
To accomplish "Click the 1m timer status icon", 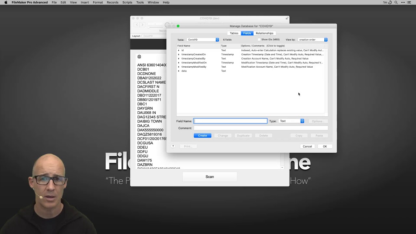I will coord(387,2).
